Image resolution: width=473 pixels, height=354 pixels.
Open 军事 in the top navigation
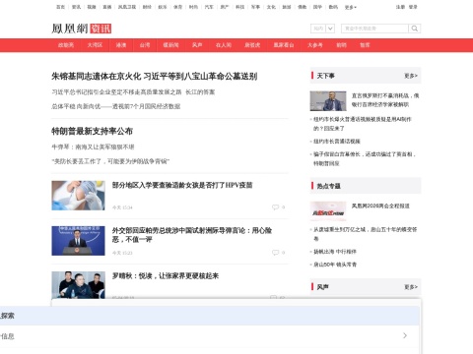(x=255, y=7)
